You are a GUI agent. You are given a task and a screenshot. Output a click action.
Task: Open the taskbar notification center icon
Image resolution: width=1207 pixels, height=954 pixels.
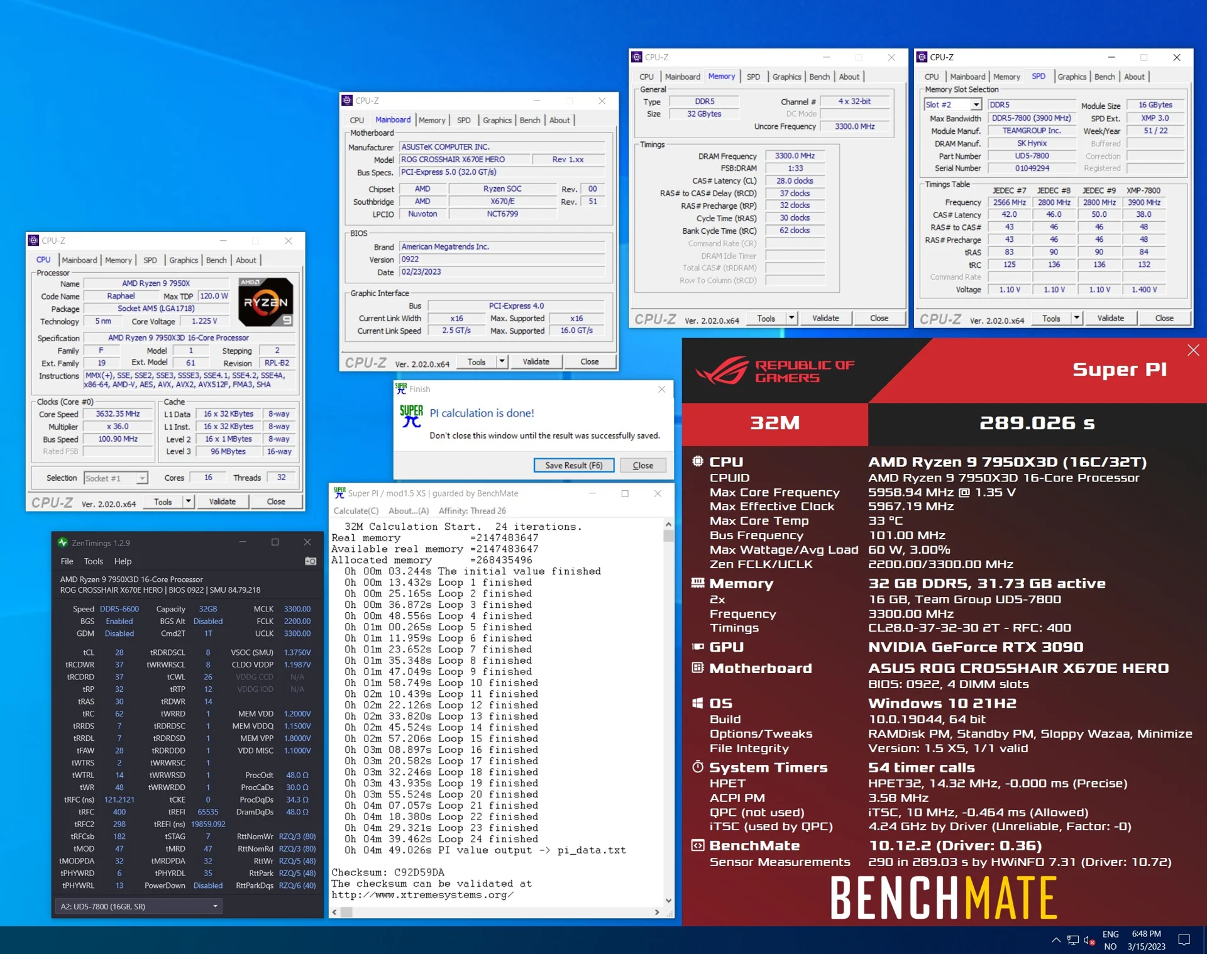(1184, 940)
